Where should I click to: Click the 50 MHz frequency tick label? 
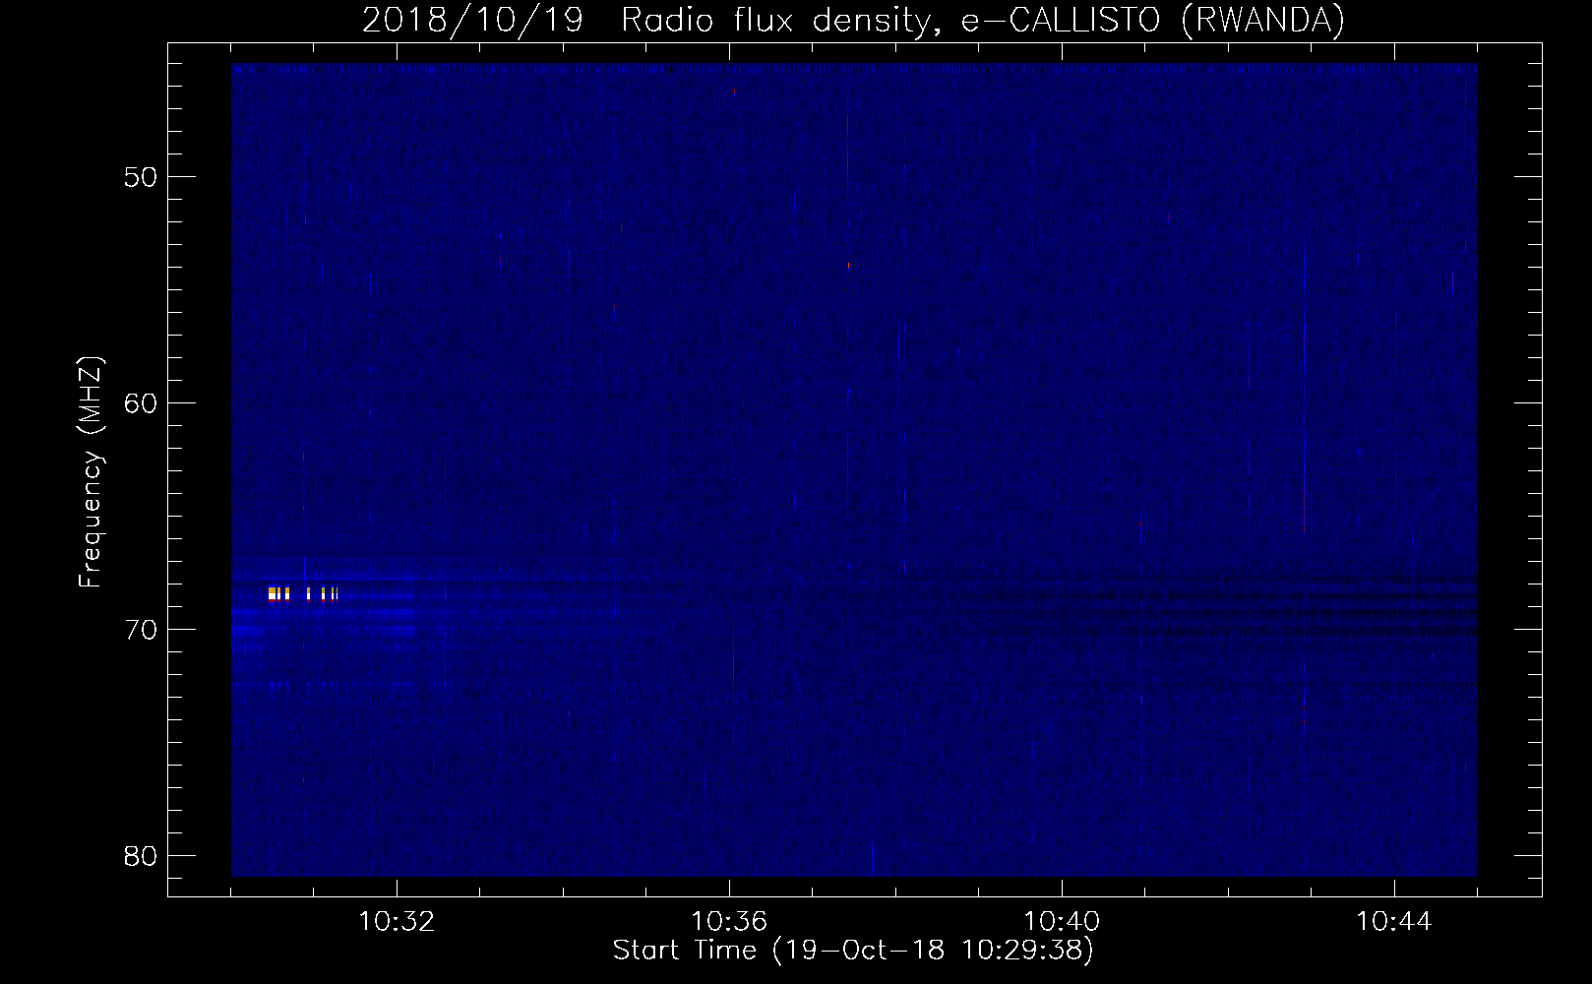click(x=141, y=177)
